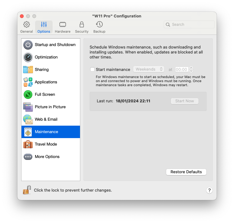Switch to the Security tab
Screen dimensions: 234x223
pos(82,27)
